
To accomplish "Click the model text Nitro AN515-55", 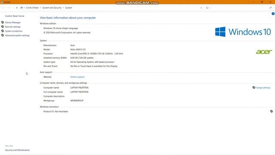I will 78,50.
